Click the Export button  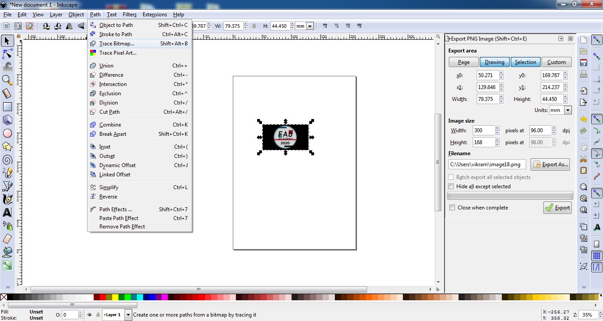557,208
